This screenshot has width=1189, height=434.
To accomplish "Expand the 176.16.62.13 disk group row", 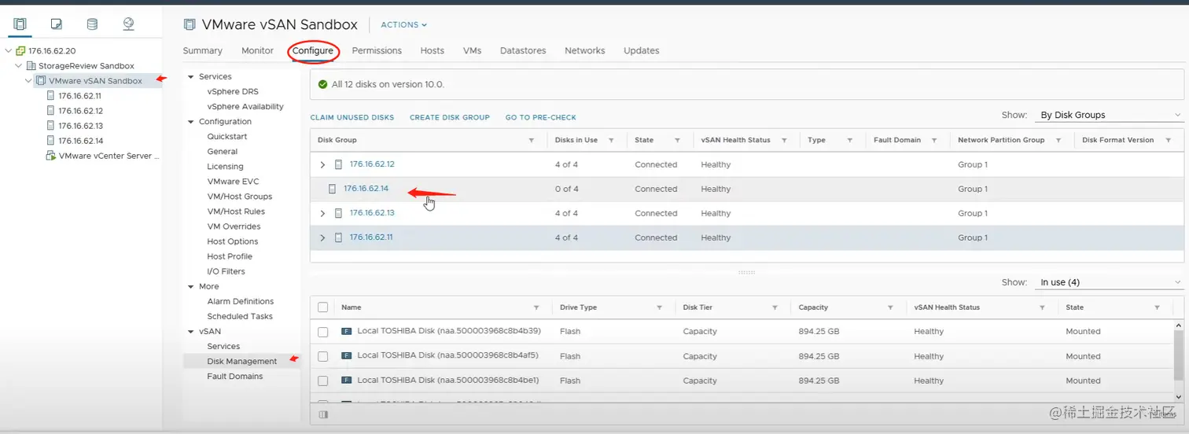I will click(x=322, y=214).
